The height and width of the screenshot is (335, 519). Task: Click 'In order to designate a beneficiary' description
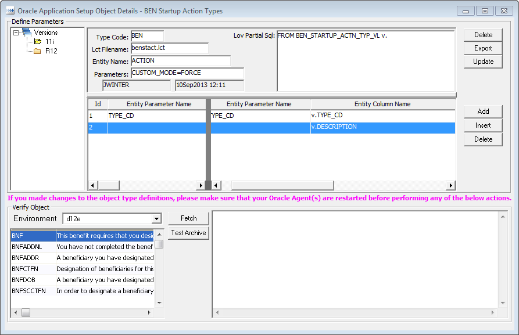[105, 291]
